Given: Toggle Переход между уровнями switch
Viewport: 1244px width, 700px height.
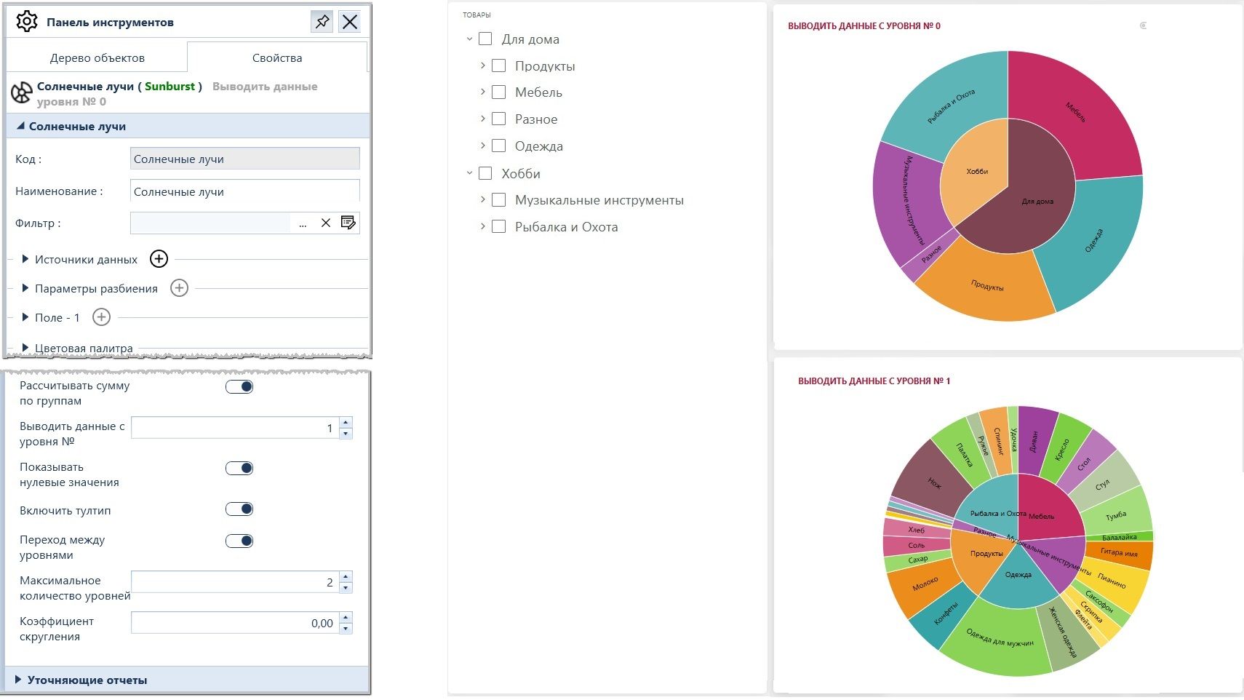Looking at the screenshot, I should coord(239,541).
